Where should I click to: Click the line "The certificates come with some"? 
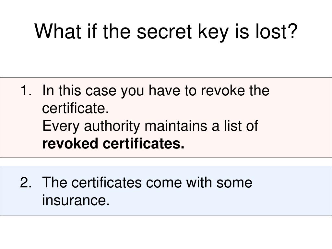[x=147, y=182]
